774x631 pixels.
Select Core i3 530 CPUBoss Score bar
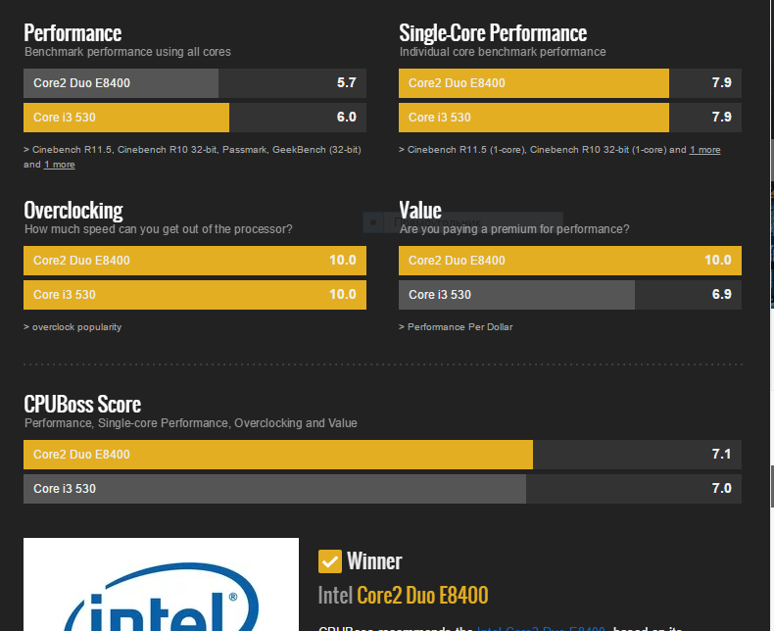382,489
